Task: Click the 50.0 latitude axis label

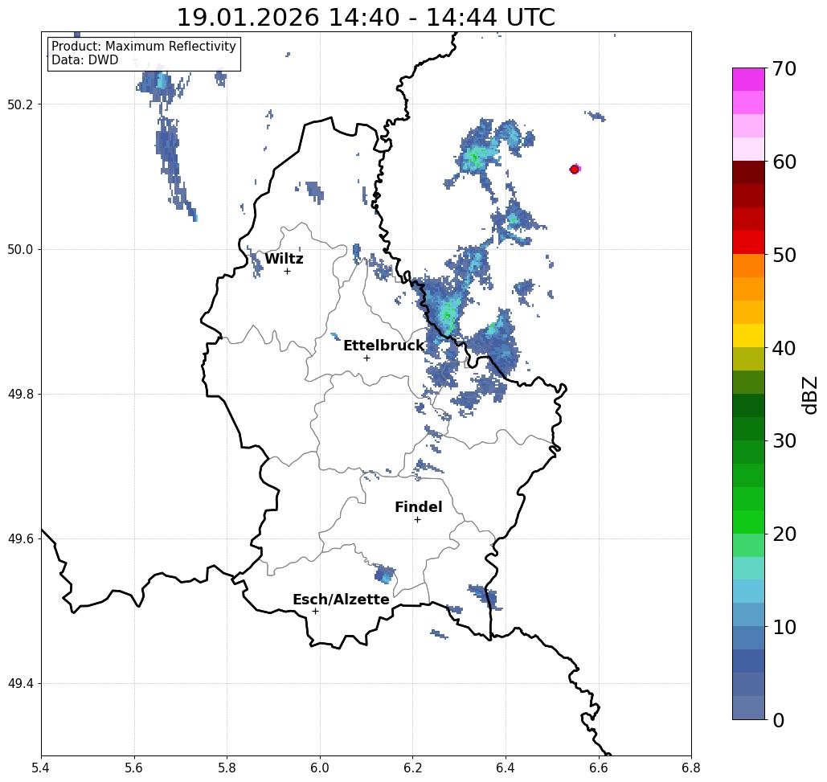Action: pos(20,249)
